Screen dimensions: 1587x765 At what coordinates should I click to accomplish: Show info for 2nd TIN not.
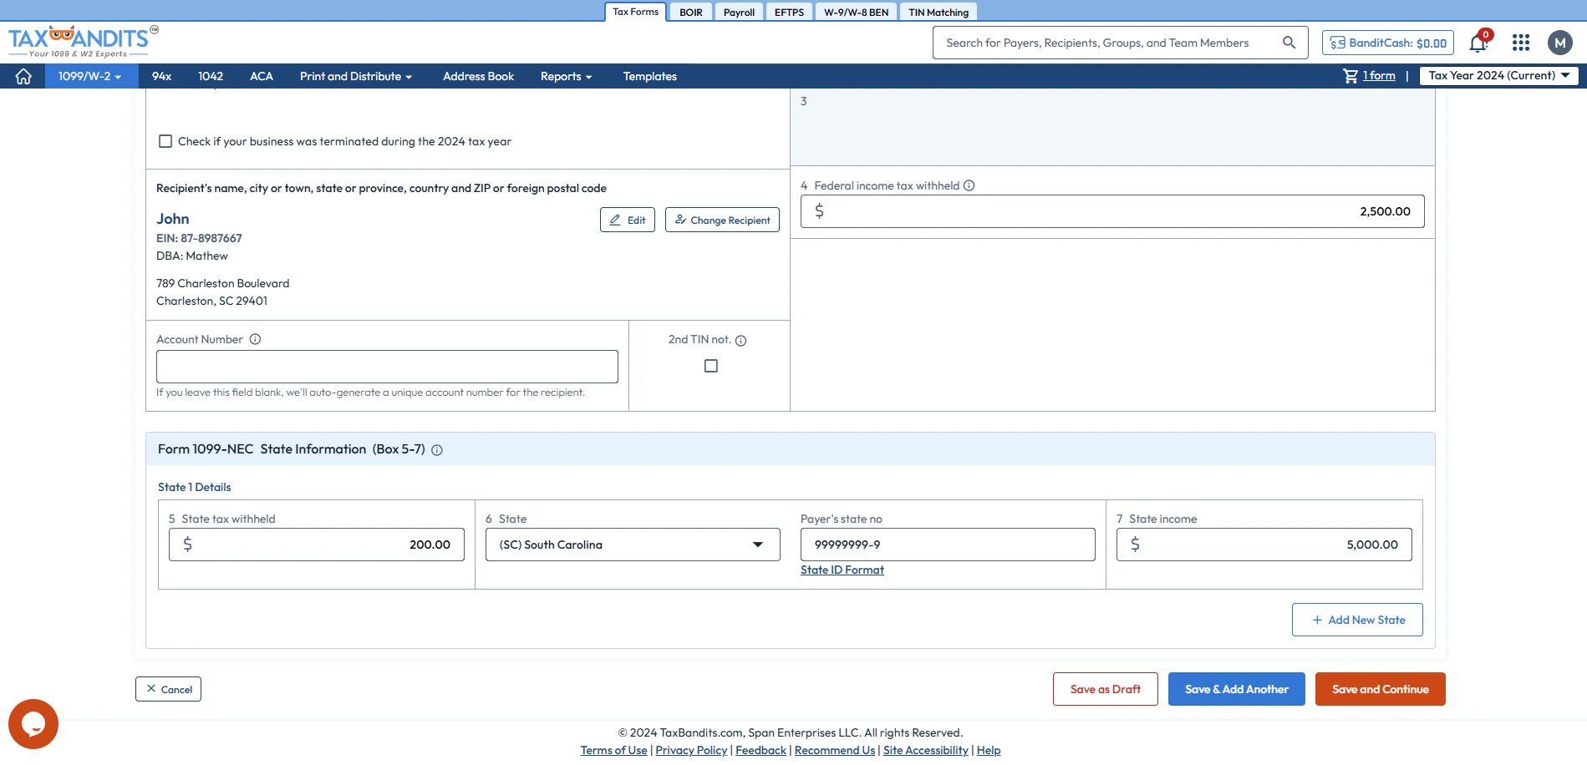740,340
